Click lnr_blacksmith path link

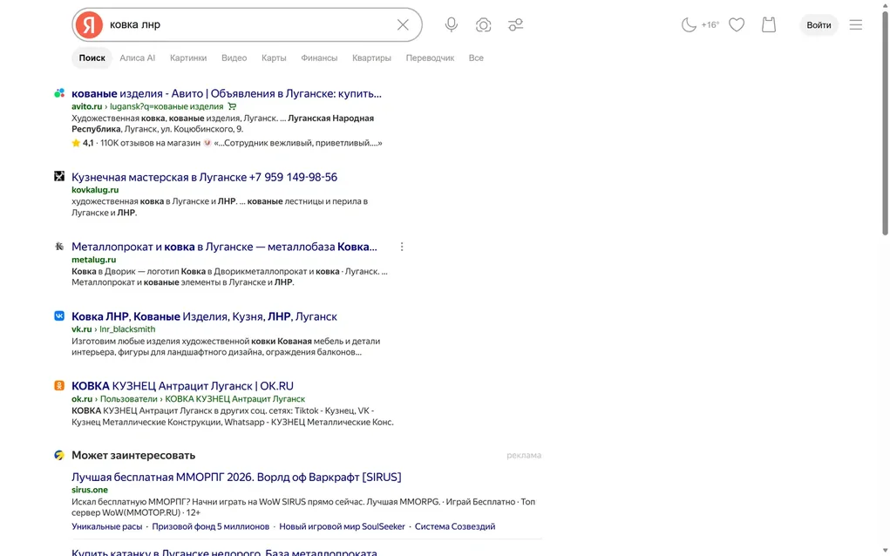click(x=127, y=329)
